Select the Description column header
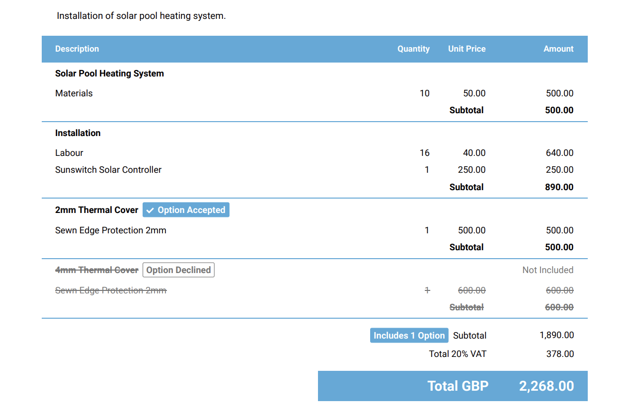The width and height of the screenshot is (628, 417). [77, 49]
